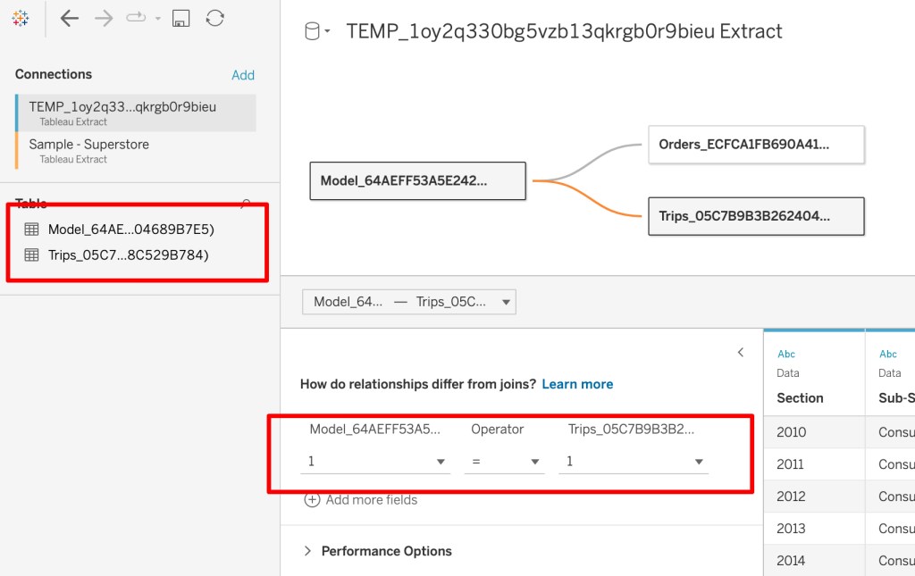Image resolution: width=915 pixels, height=576 pixels.
Task: Open the Trips field dropdown showing 1
Action: coord(634,461)
